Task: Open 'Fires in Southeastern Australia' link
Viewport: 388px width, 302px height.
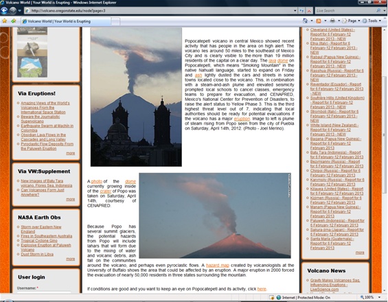Action: 47,236
